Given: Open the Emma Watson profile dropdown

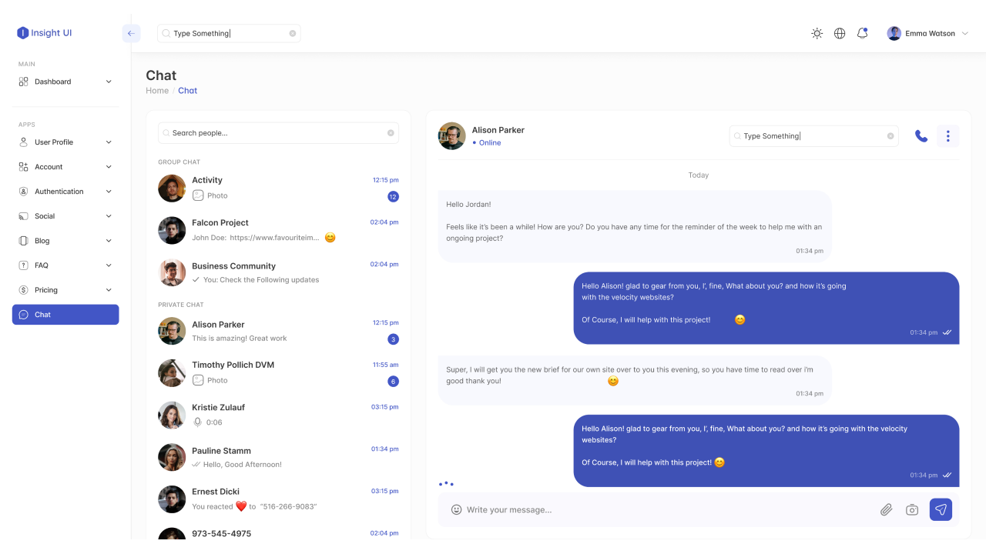Looking at the screenshot, I should click(x=927, y=33).
